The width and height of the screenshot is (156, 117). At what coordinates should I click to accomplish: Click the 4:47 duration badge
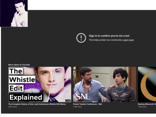(x=133, y=101)
